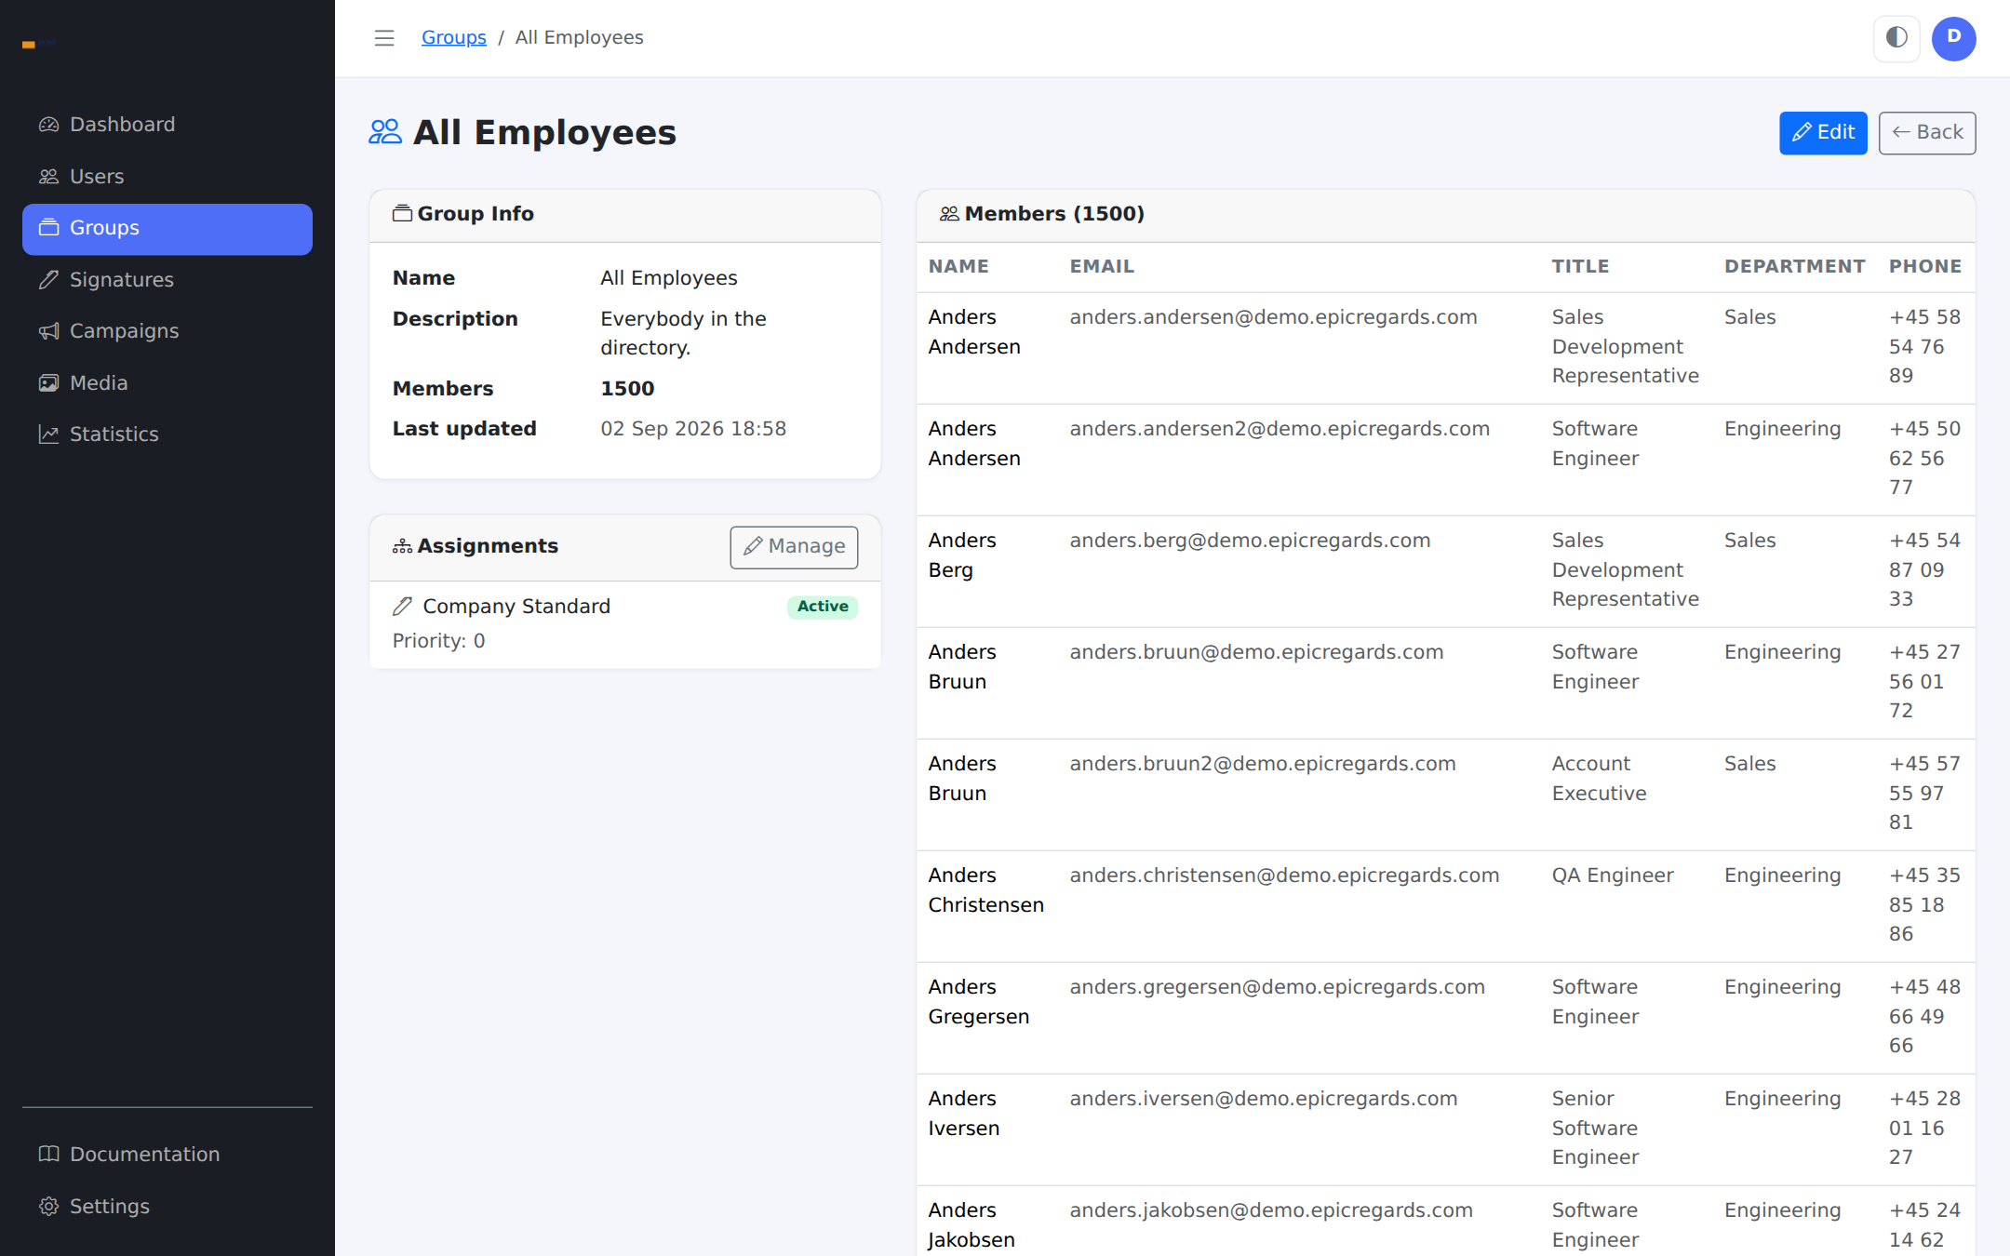Click email anders.iversen@demo.epicregards.com
The image size is (2010, 1256).
(x=1263, y=1099)
